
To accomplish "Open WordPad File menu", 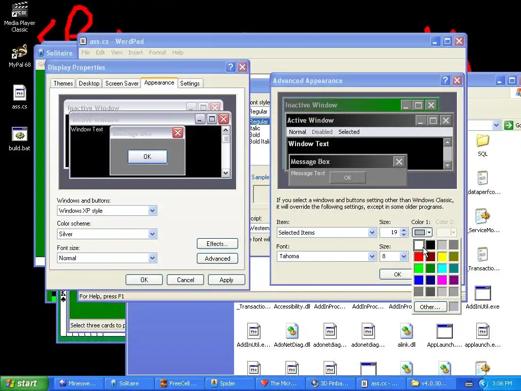I will pos(85,52).
